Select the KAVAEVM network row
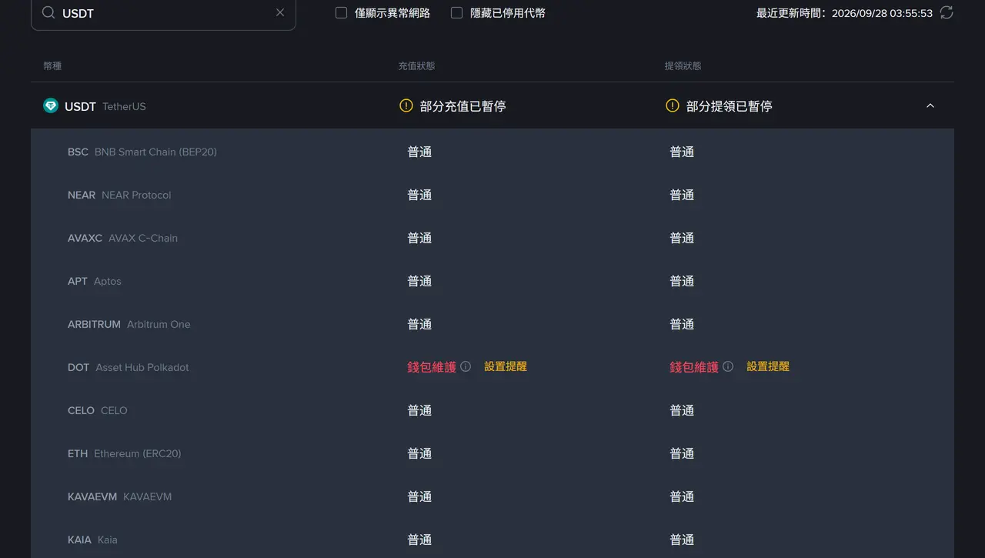This screenshot has height=558, width=985. [492, 497]
